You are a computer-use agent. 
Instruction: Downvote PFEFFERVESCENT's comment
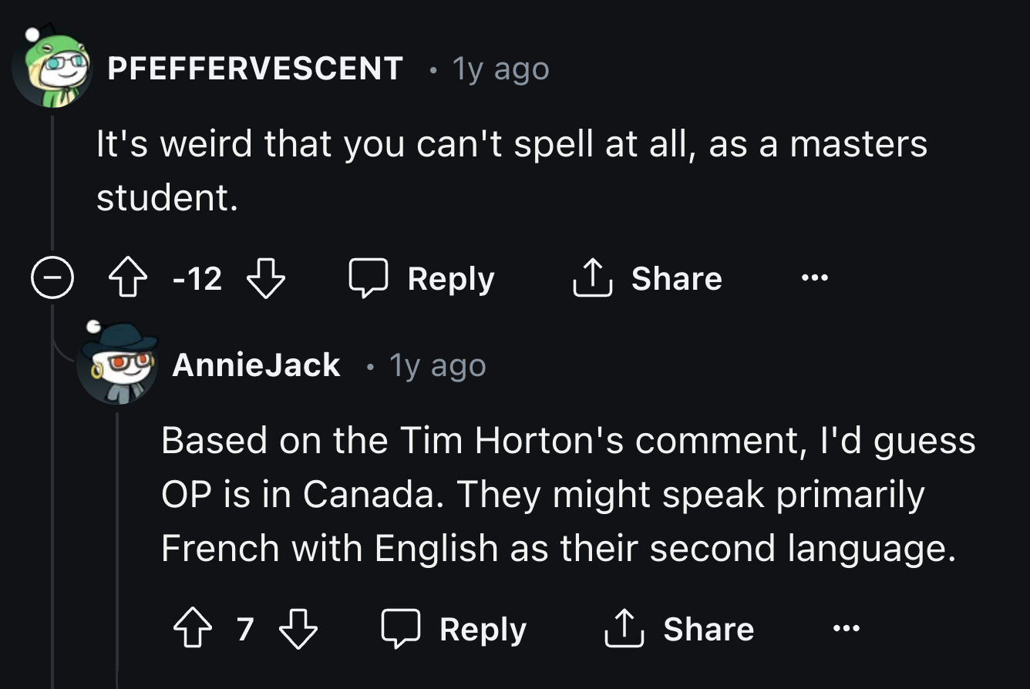266,278
